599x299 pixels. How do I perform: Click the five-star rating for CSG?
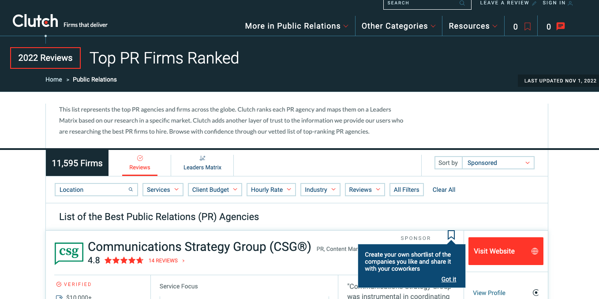click(124, 261)
